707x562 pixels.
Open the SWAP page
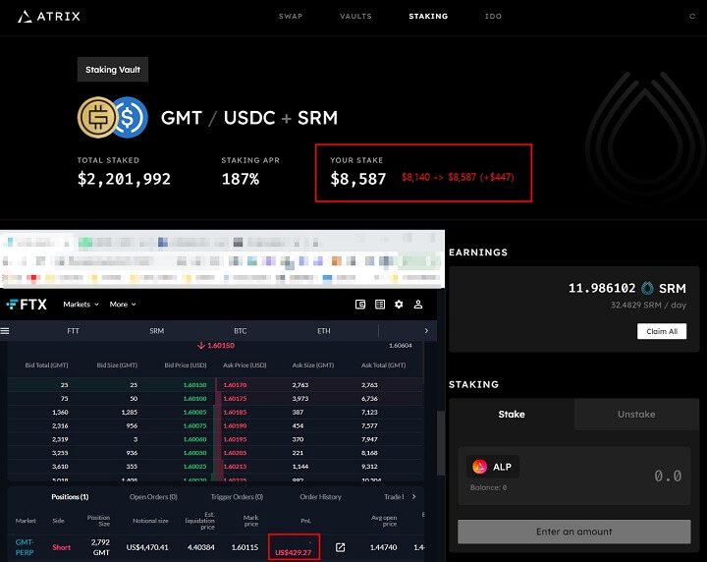pyautogui.click(x=291, y=17)
